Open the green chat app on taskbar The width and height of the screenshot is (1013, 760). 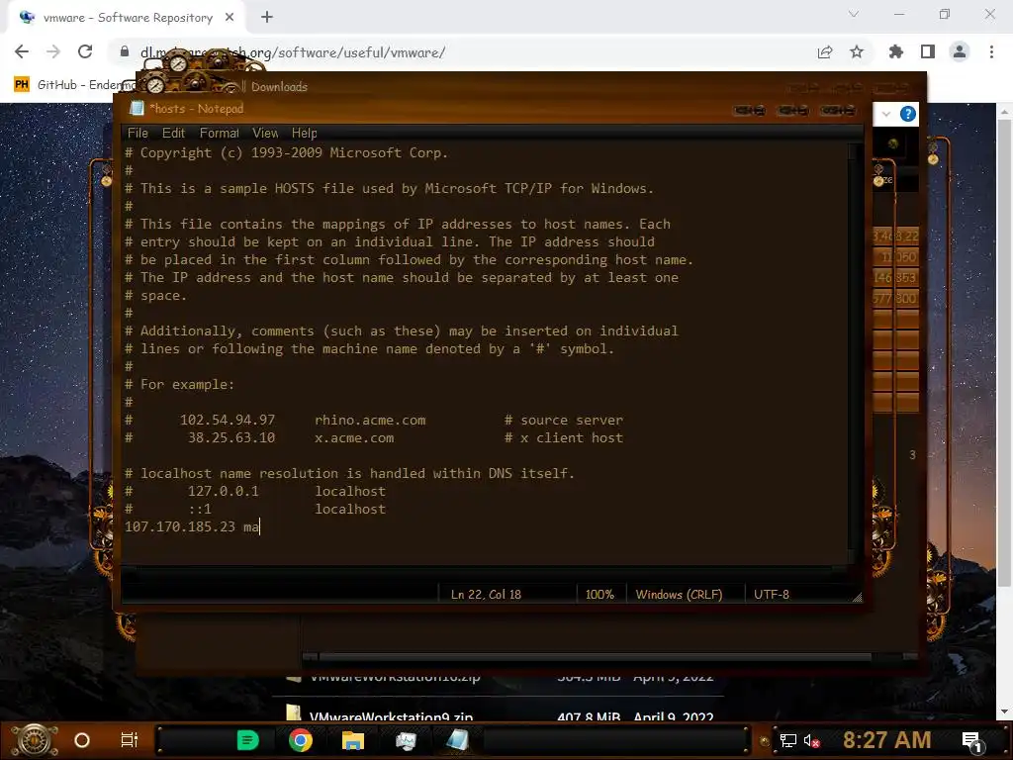click(248, 740)
